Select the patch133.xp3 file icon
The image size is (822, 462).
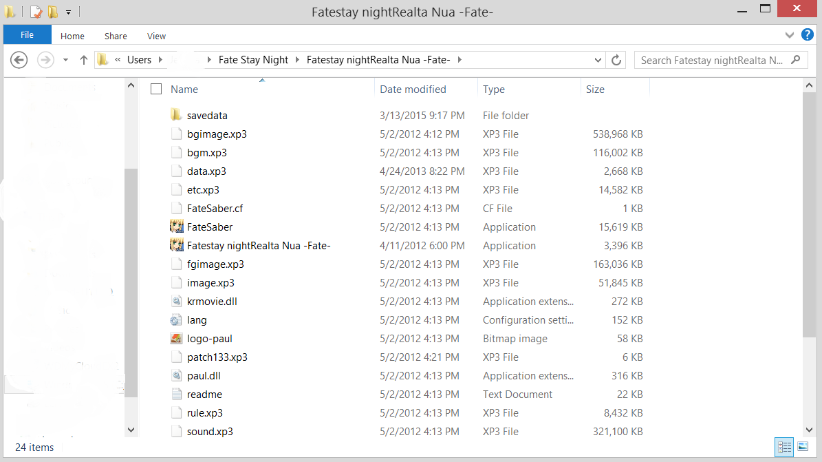pyautogui.click(x=177, y=357)
